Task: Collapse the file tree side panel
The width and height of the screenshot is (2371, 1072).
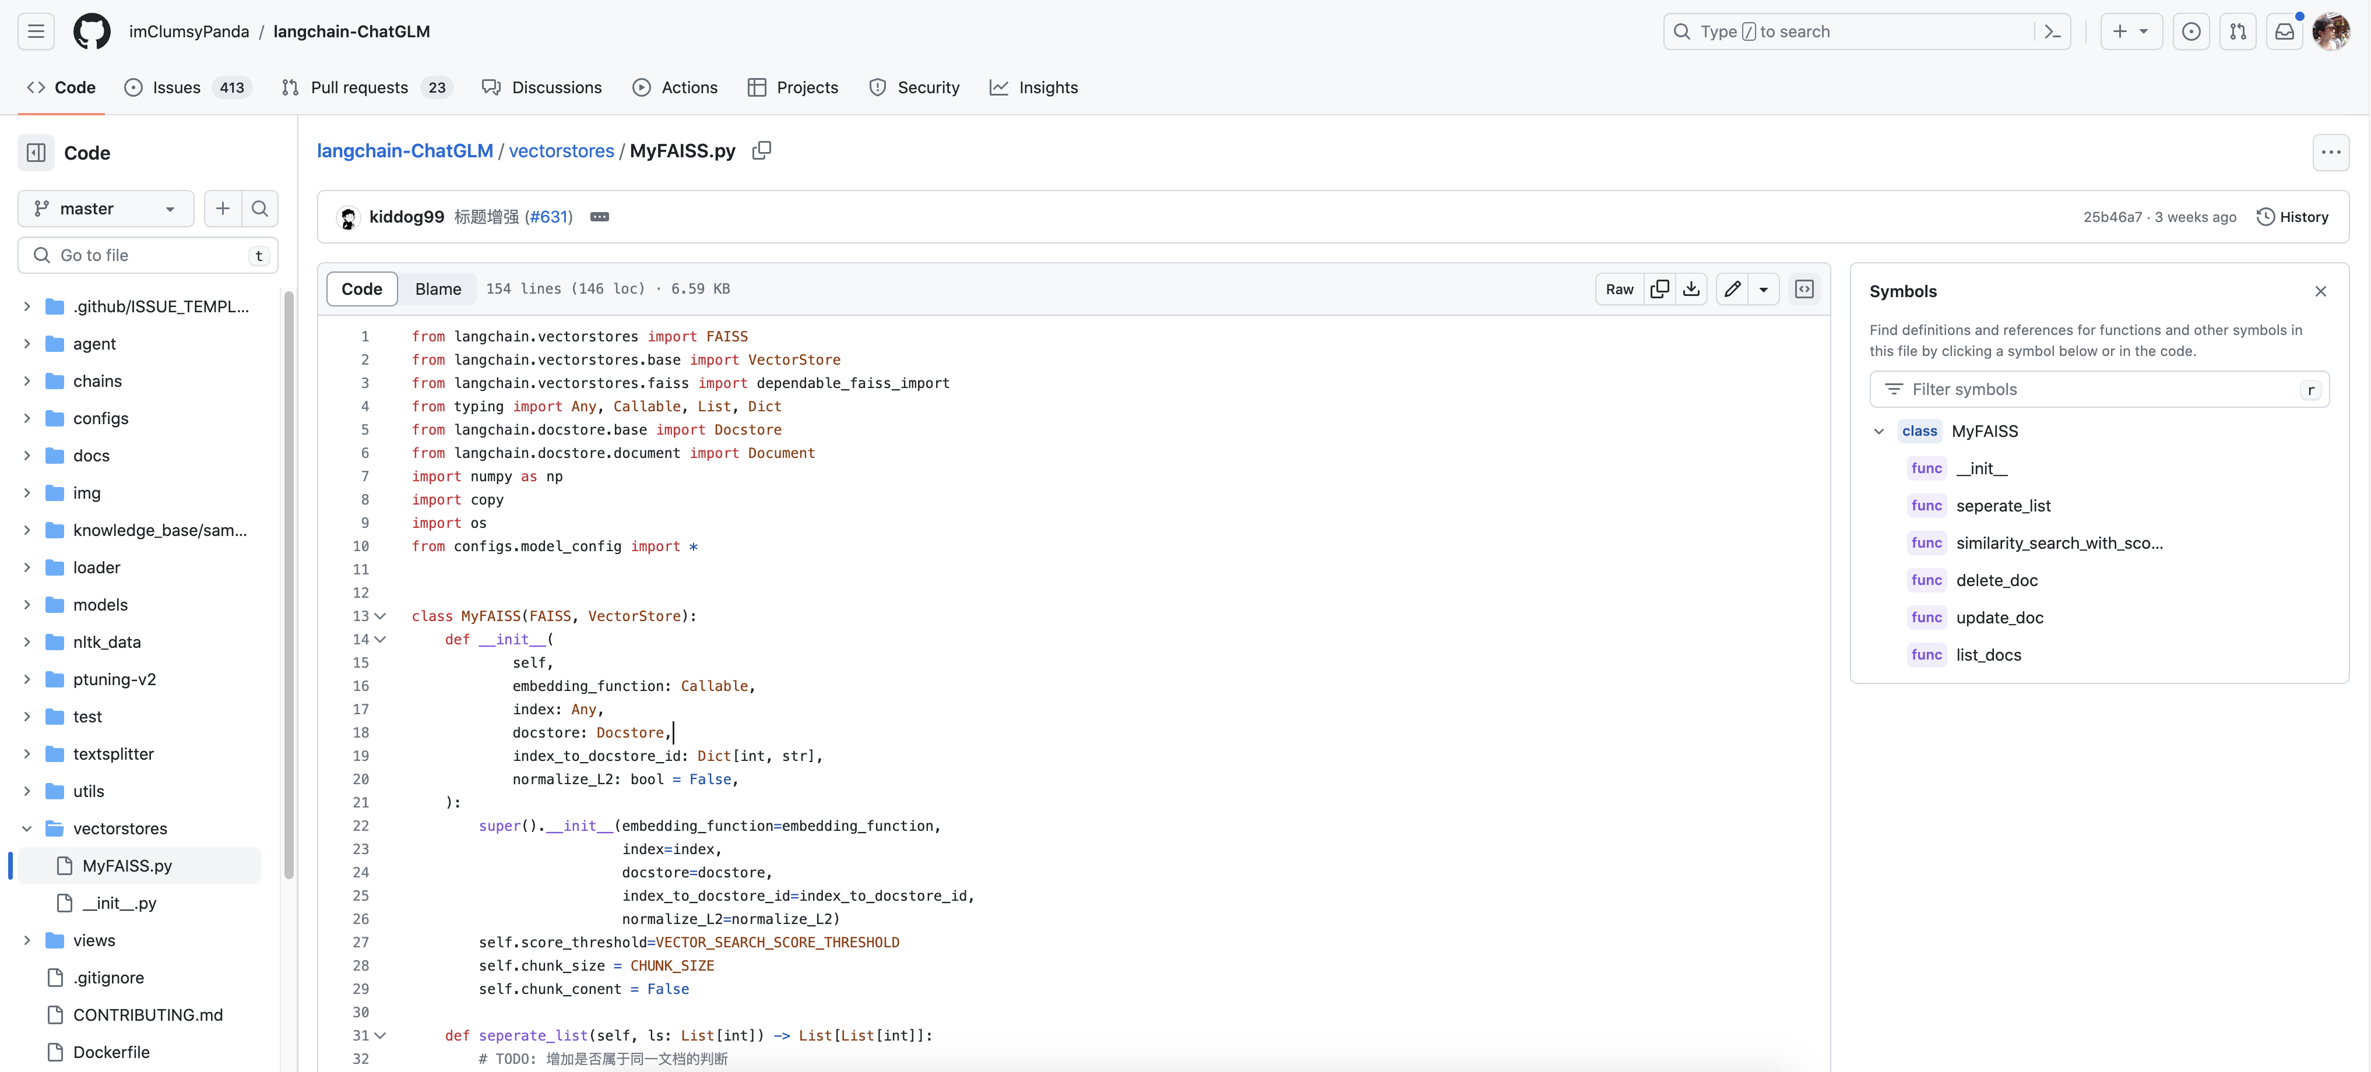Action: click(36, 153)
